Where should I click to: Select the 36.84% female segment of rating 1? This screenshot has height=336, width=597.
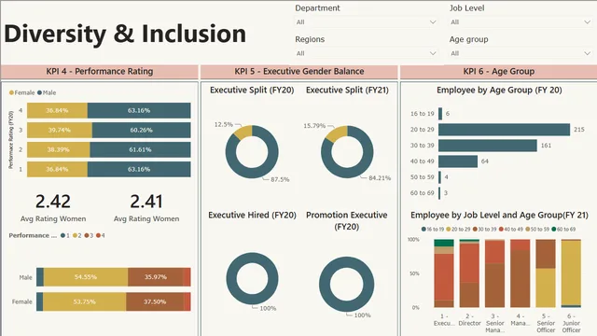pyautogui.click(x=57, y=169)
